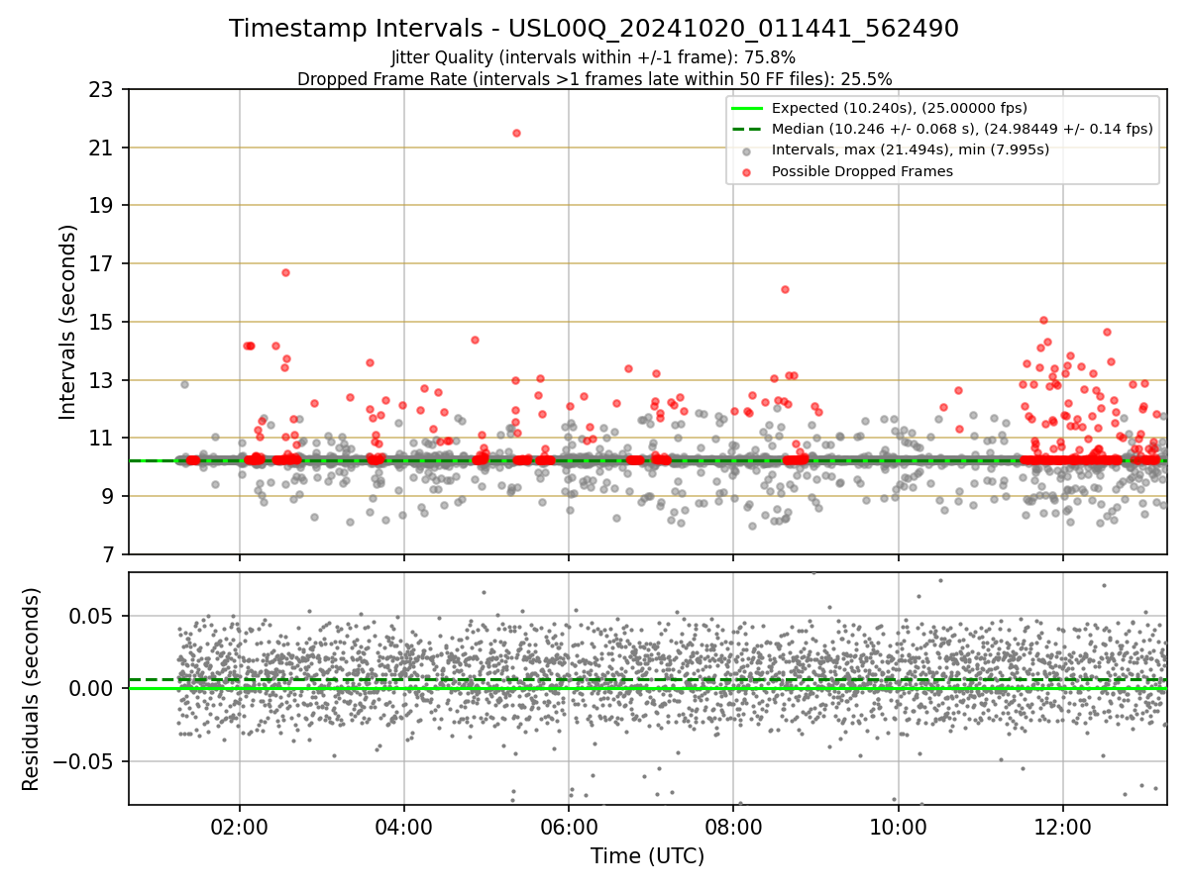1189x891 pixels.
Task: Click the y-axis tick label '19'
Action: pyautogui.click(x=103, y=206)
